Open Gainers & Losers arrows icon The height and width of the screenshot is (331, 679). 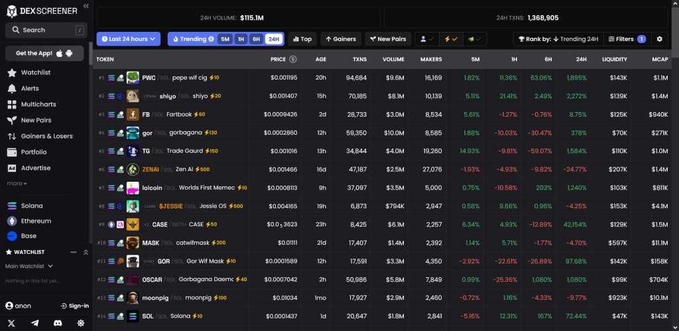[12, 137]
